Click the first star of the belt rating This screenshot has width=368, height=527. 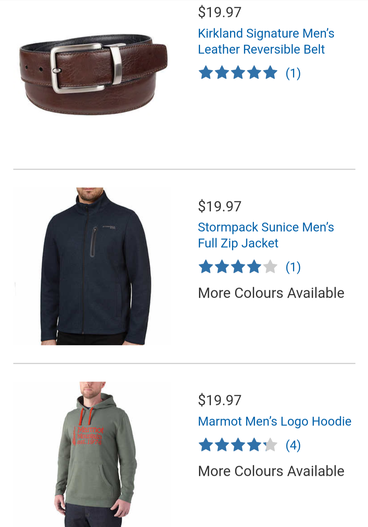206,73
